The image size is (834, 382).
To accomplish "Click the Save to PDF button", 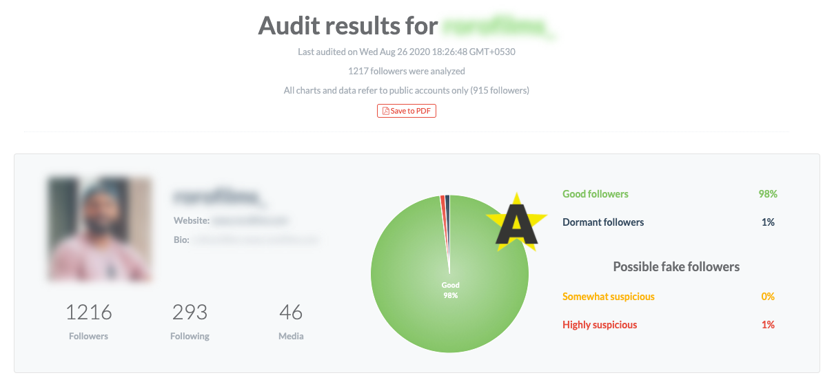I will point(407,111).
